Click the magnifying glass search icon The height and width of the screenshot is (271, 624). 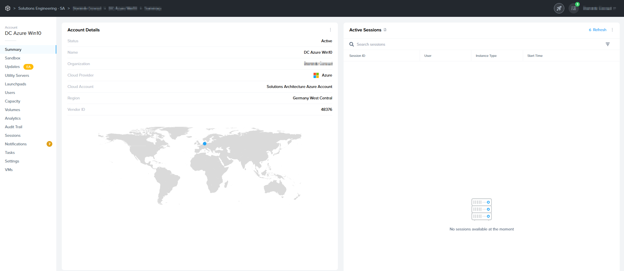pyautogui.click(x=352, y=44)
